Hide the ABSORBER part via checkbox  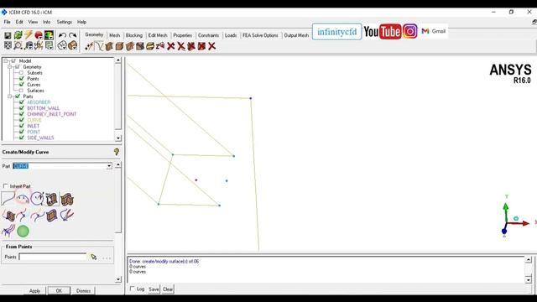[x=22, y=102]
